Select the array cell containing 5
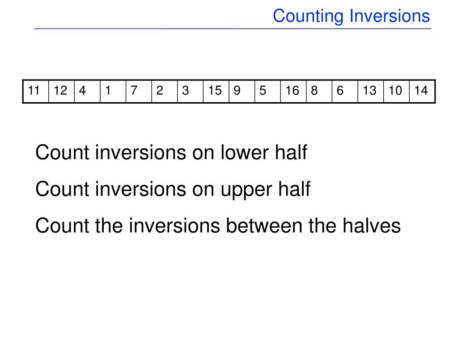Viewport: 458px width, 343px height. [x=267, y=91]
